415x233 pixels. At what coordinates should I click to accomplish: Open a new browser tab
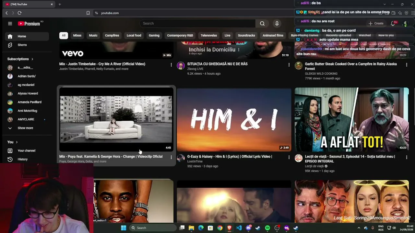coord(60,4)
